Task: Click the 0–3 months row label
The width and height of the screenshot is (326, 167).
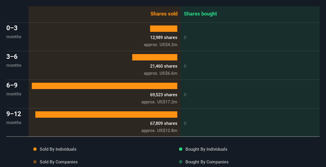Action: click(14, 32)
